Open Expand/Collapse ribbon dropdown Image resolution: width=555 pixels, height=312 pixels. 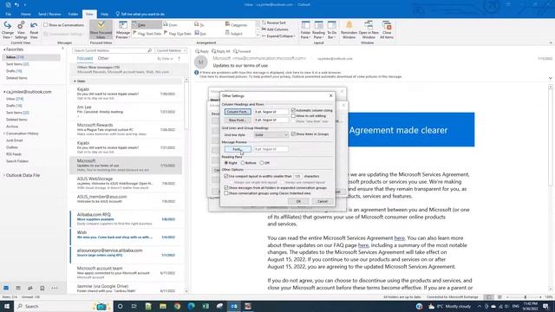click(x=278, y=36)
